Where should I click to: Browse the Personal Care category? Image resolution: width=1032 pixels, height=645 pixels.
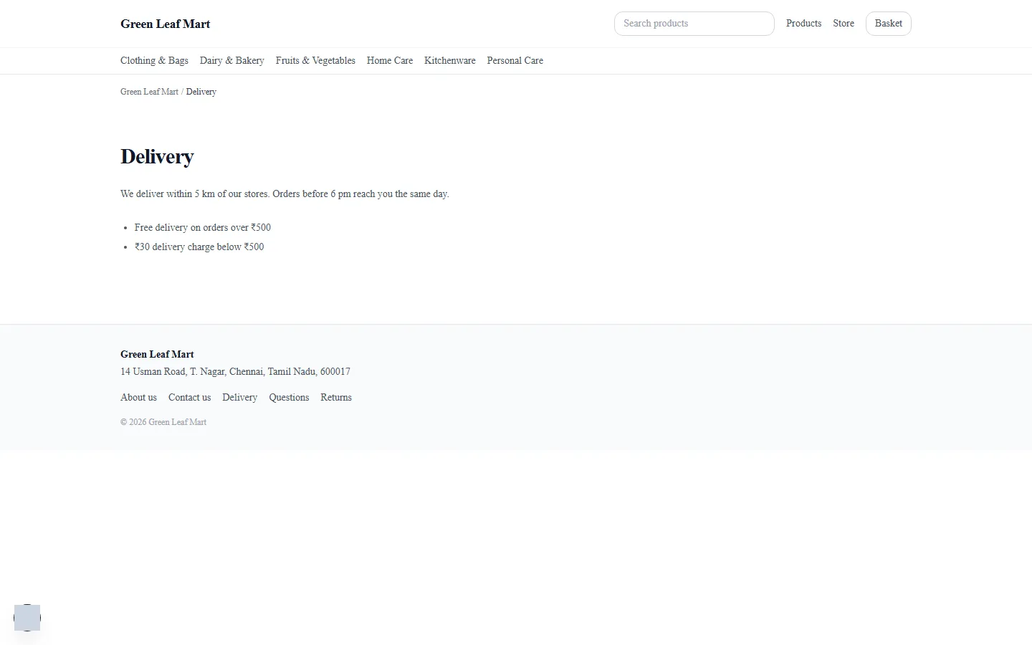coord(515,61)
